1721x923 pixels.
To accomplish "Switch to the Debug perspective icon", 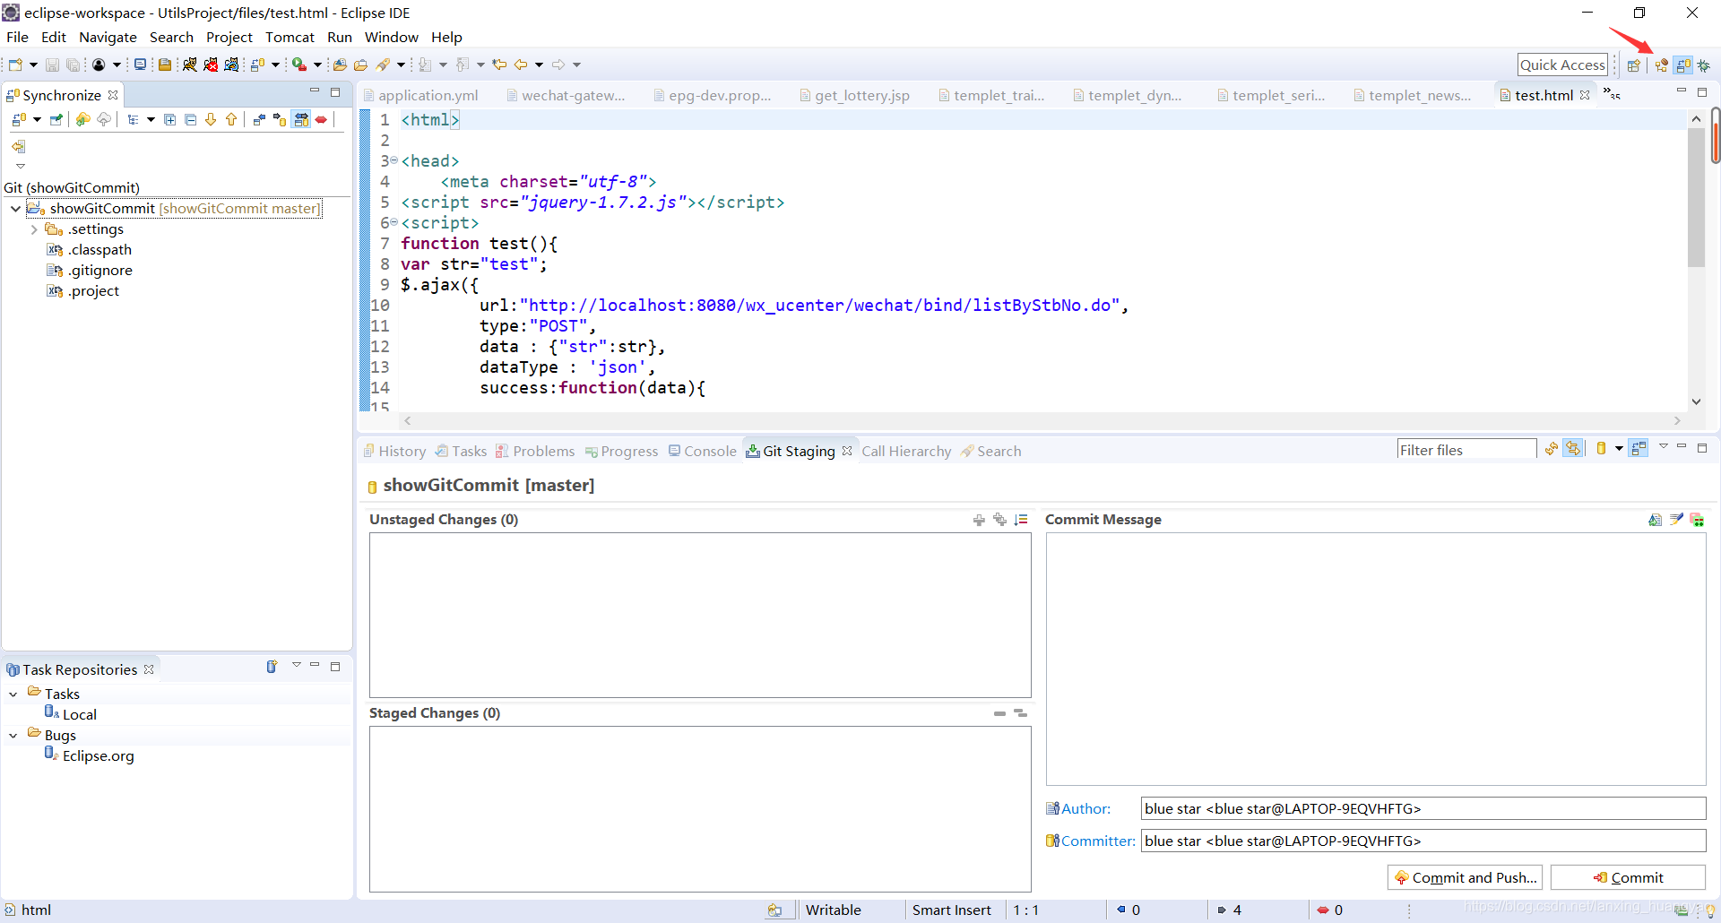I will click(x=1704, y=65).
